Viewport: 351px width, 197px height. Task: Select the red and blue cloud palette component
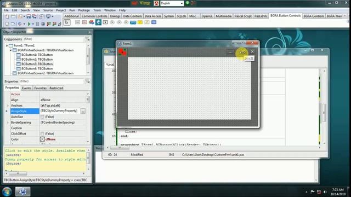pyautogui.click(x=92, y=22)
